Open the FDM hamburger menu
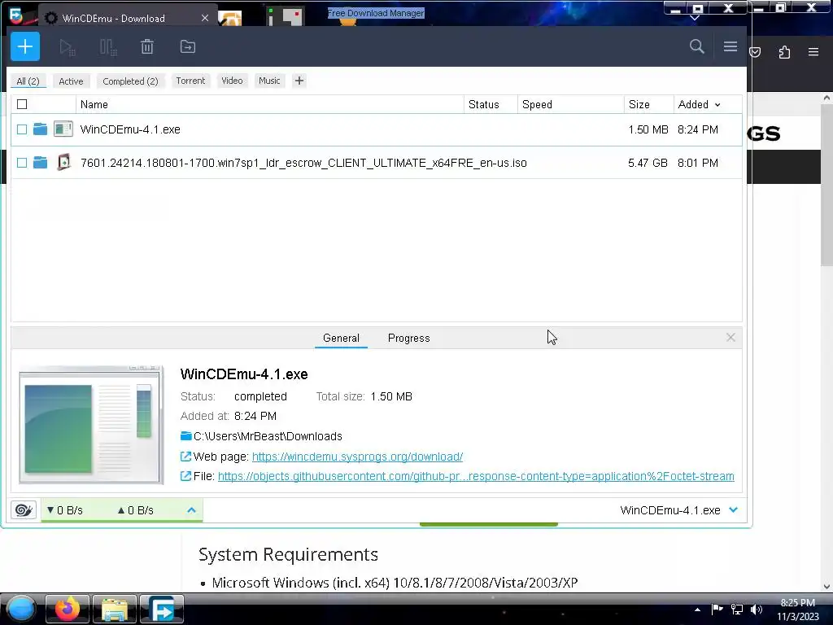833x625 pixels. point(730,46)
